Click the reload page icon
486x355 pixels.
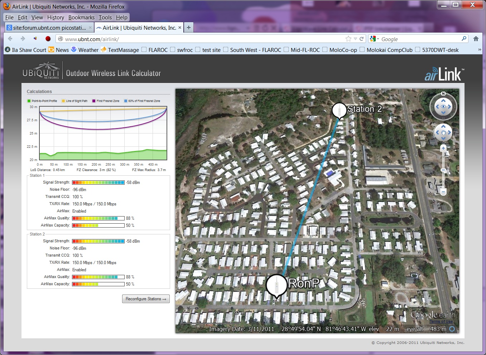tap(362, 39)
